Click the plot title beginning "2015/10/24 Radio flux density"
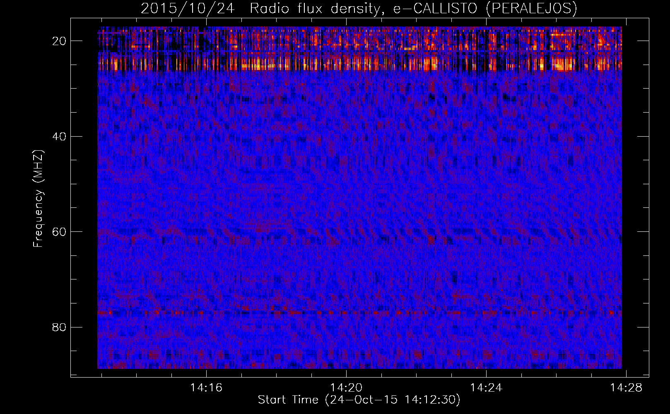Image resolution: width=670 pixels, height=414 pixels. pyautogui.click(x=359, y=9)
